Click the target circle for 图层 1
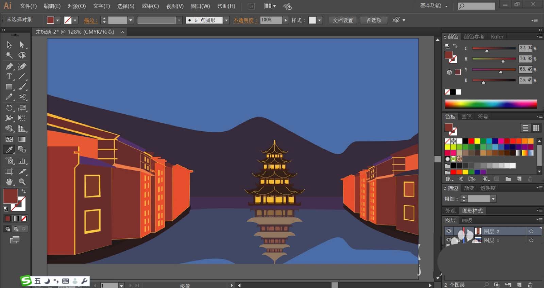The width and height of the screenshot is (544, 288). tap(531, 240)
